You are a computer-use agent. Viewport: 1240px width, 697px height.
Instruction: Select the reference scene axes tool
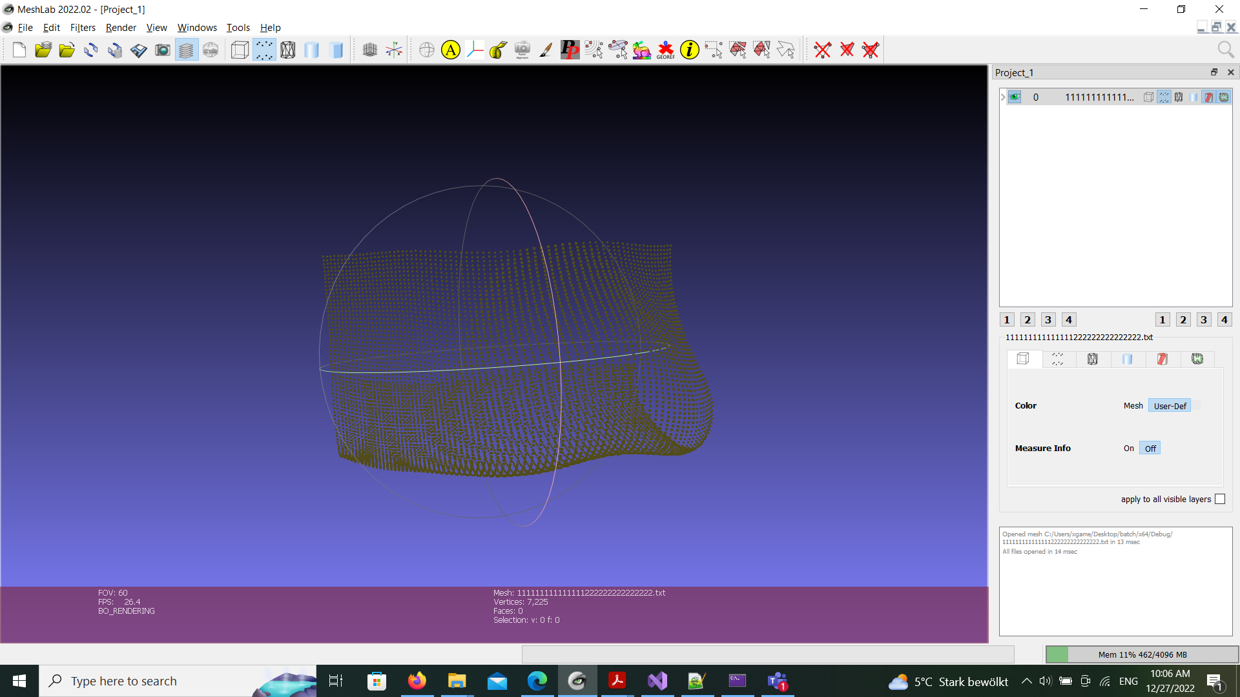[475, 50]
